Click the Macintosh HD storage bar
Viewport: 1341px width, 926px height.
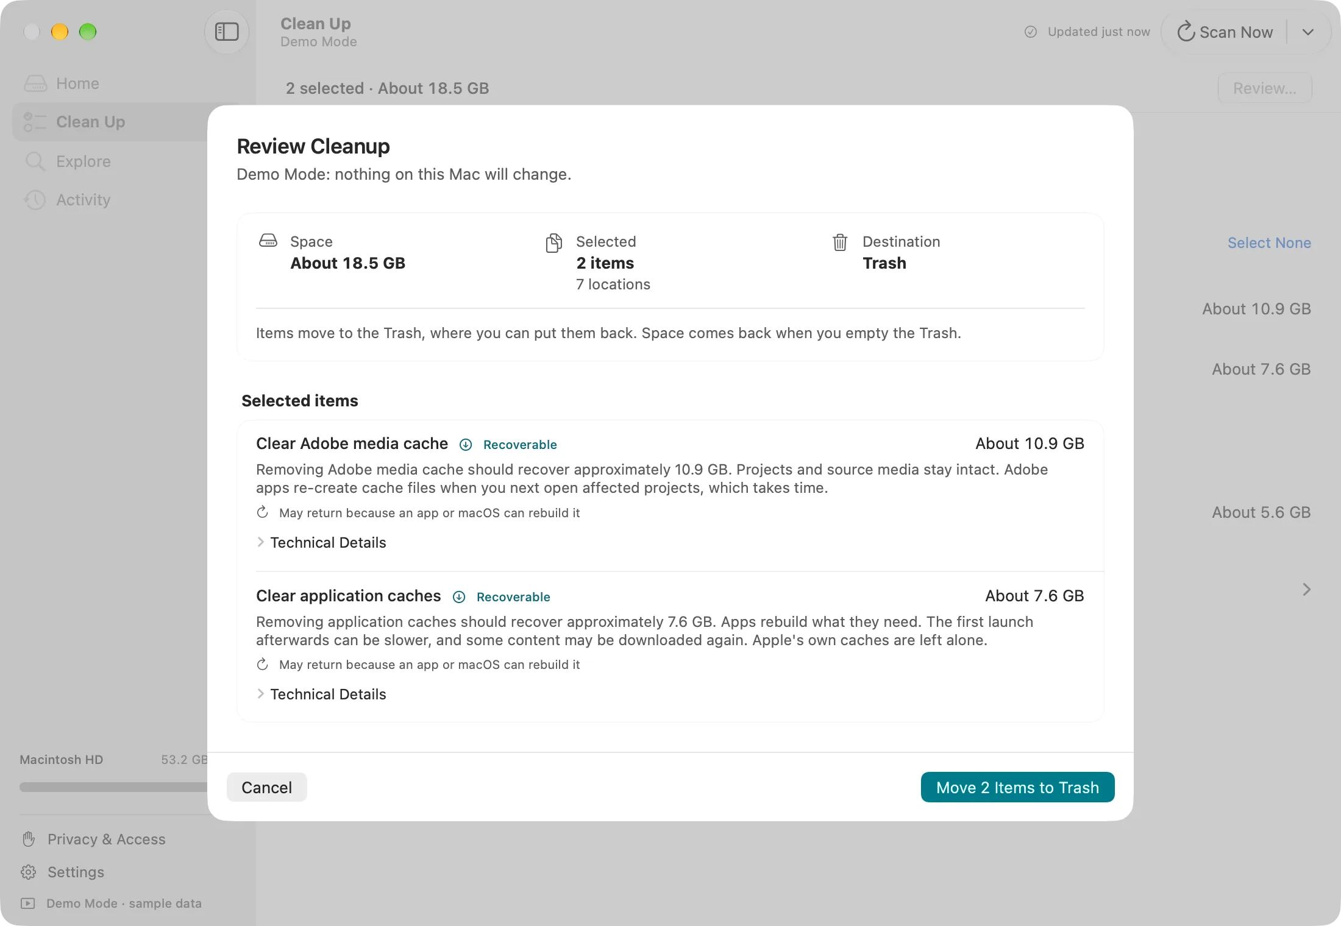(x=113, y=787)
